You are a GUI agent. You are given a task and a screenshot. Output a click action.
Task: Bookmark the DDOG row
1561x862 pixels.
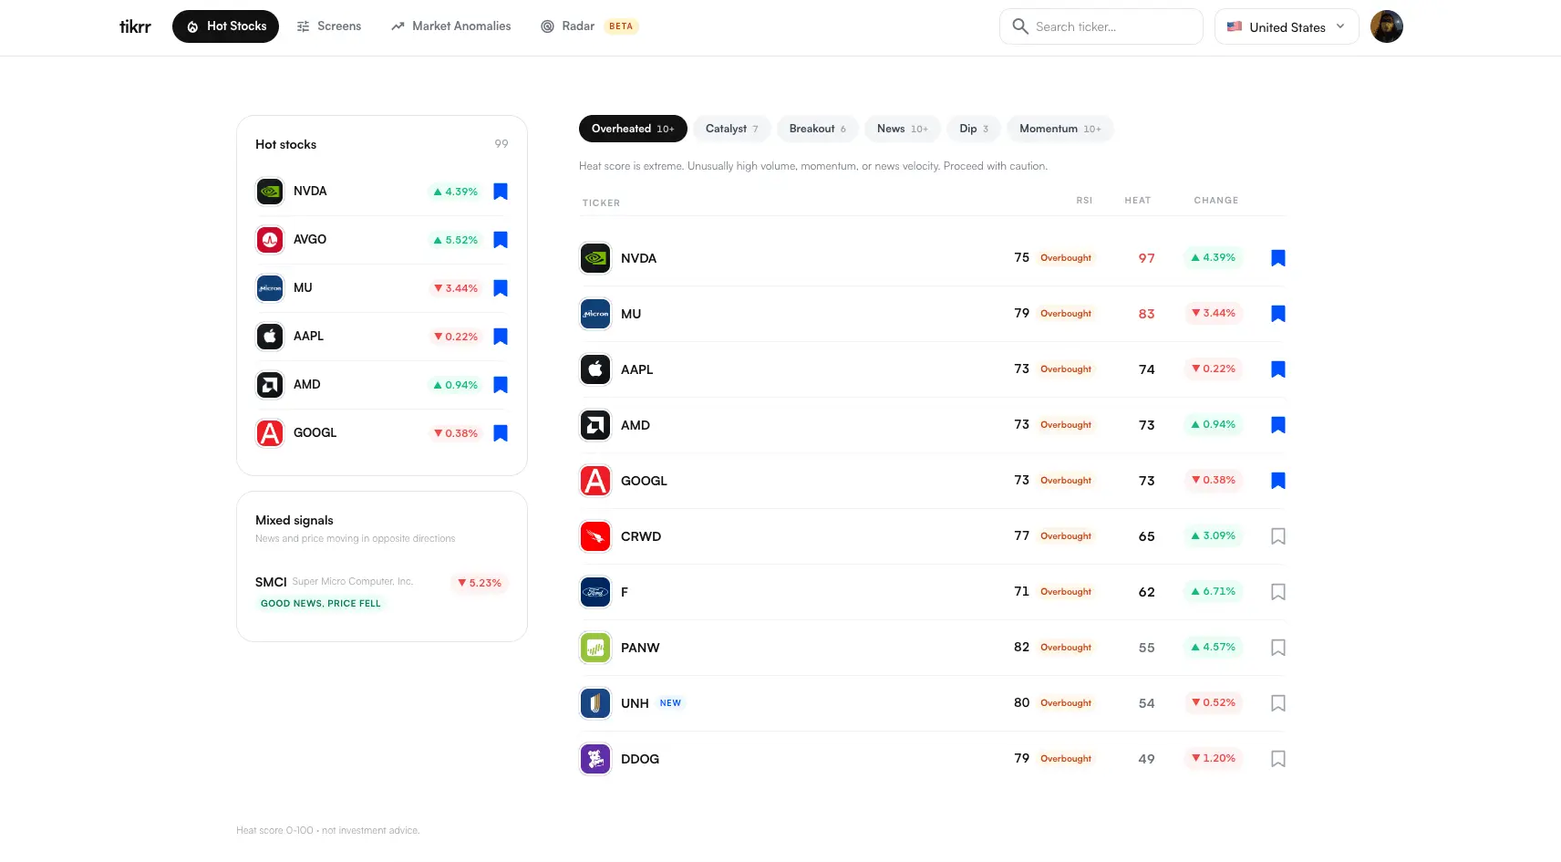click(x=1278, y=759)
